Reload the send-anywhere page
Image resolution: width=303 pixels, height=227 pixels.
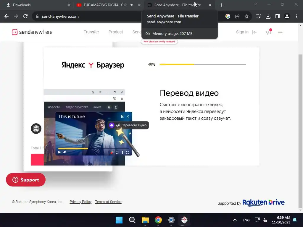click(x=25, y=17)
